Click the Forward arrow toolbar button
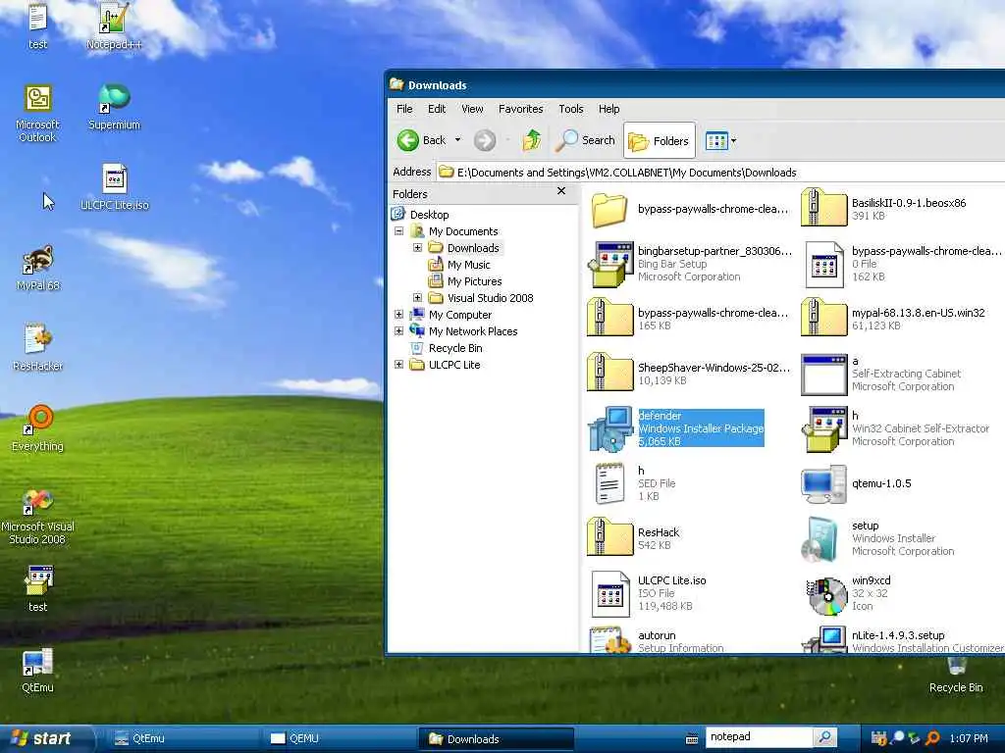Image resolution: width=1005 pixels, height=753 pixels. (485, 140)
